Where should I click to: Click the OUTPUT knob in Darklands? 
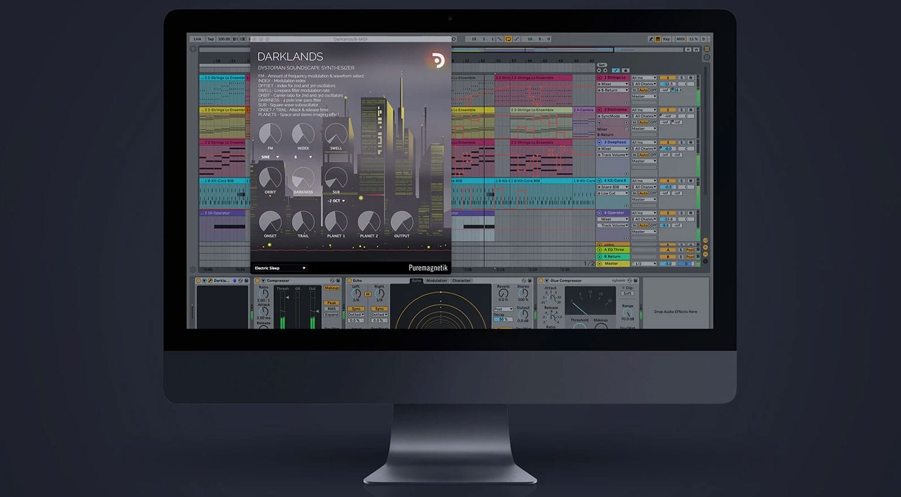(401, 222)
